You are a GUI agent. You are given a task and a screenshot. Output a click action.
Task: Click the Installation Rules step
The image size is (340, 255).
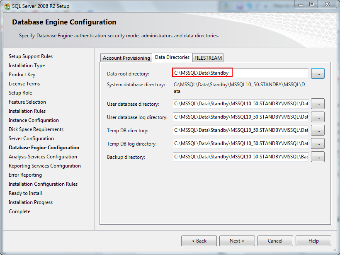[27, 111]
